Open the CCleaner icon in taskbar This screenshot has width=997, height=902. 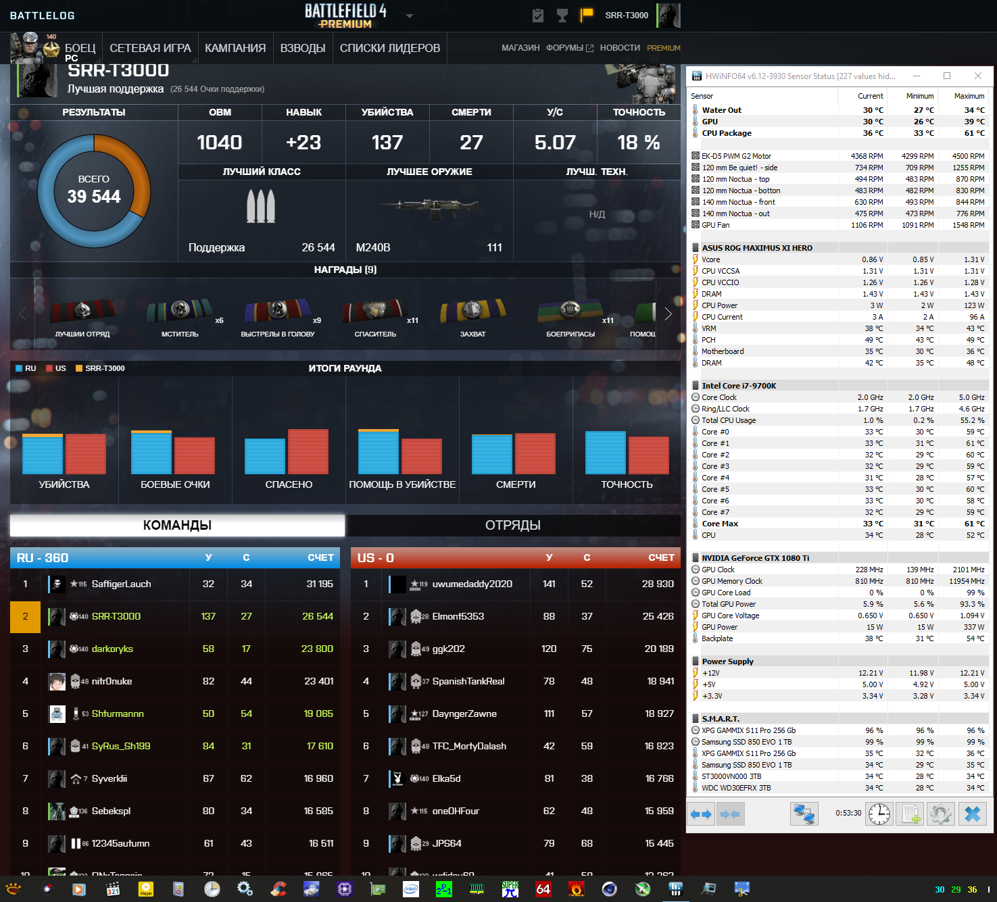point(278,888)
